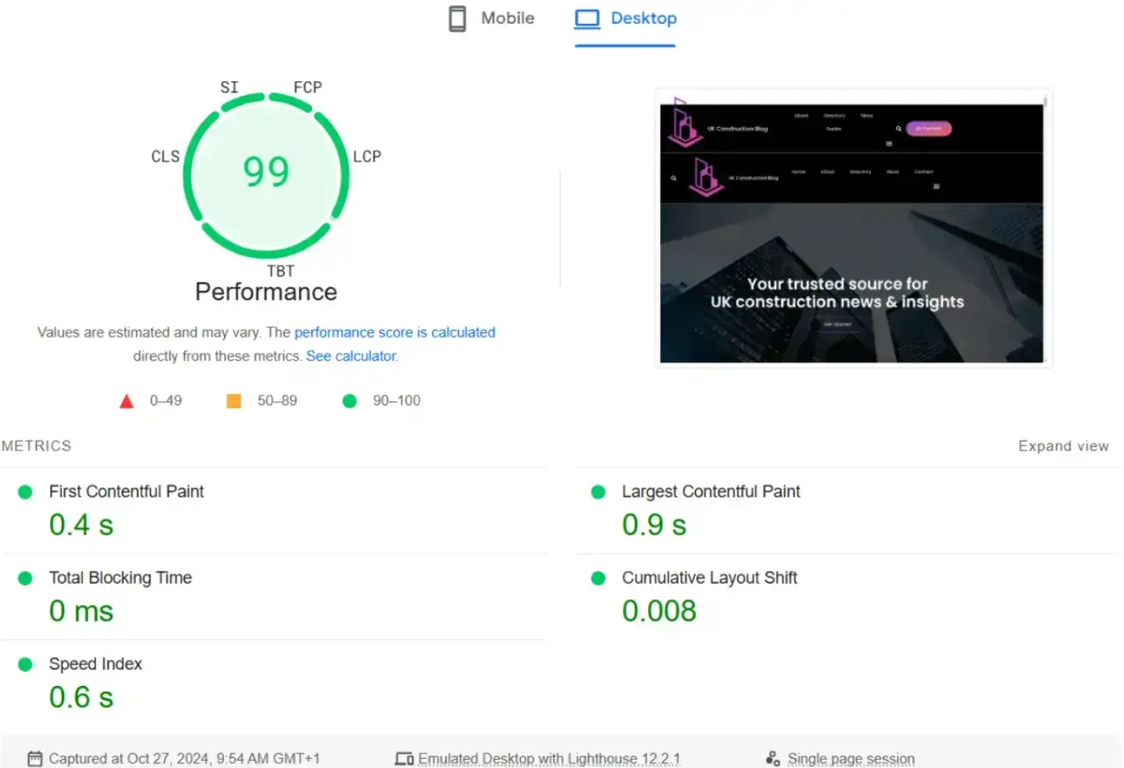Click the single page session icon
This screenshot has width=1124, height=768.
772,757
